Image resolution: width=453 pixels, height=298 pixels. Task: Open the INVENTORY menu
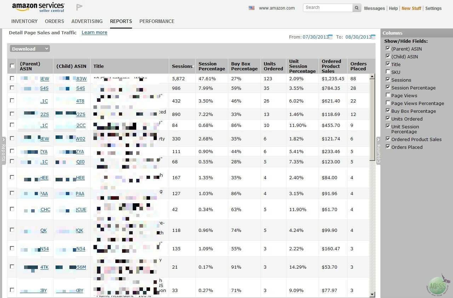[24, 21]
